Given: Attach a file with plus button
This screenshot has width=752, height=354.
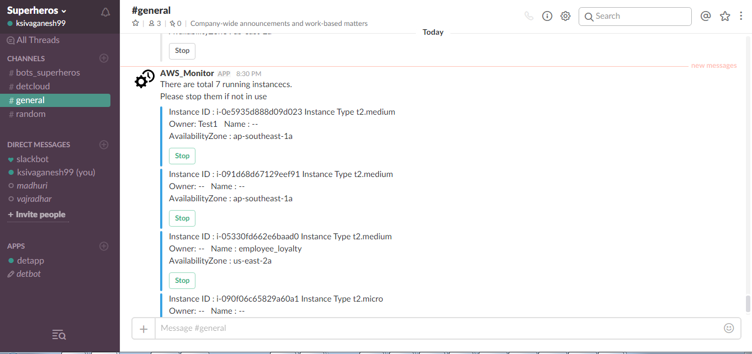Looking at the screenshot, I should coord(144,329).
